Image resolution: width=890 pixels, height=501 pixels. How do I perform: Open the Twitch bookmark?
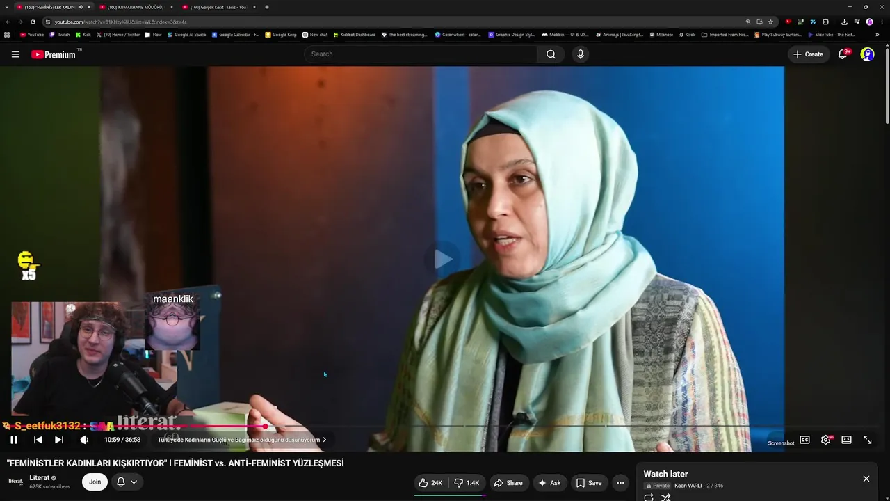pos(60,34)
